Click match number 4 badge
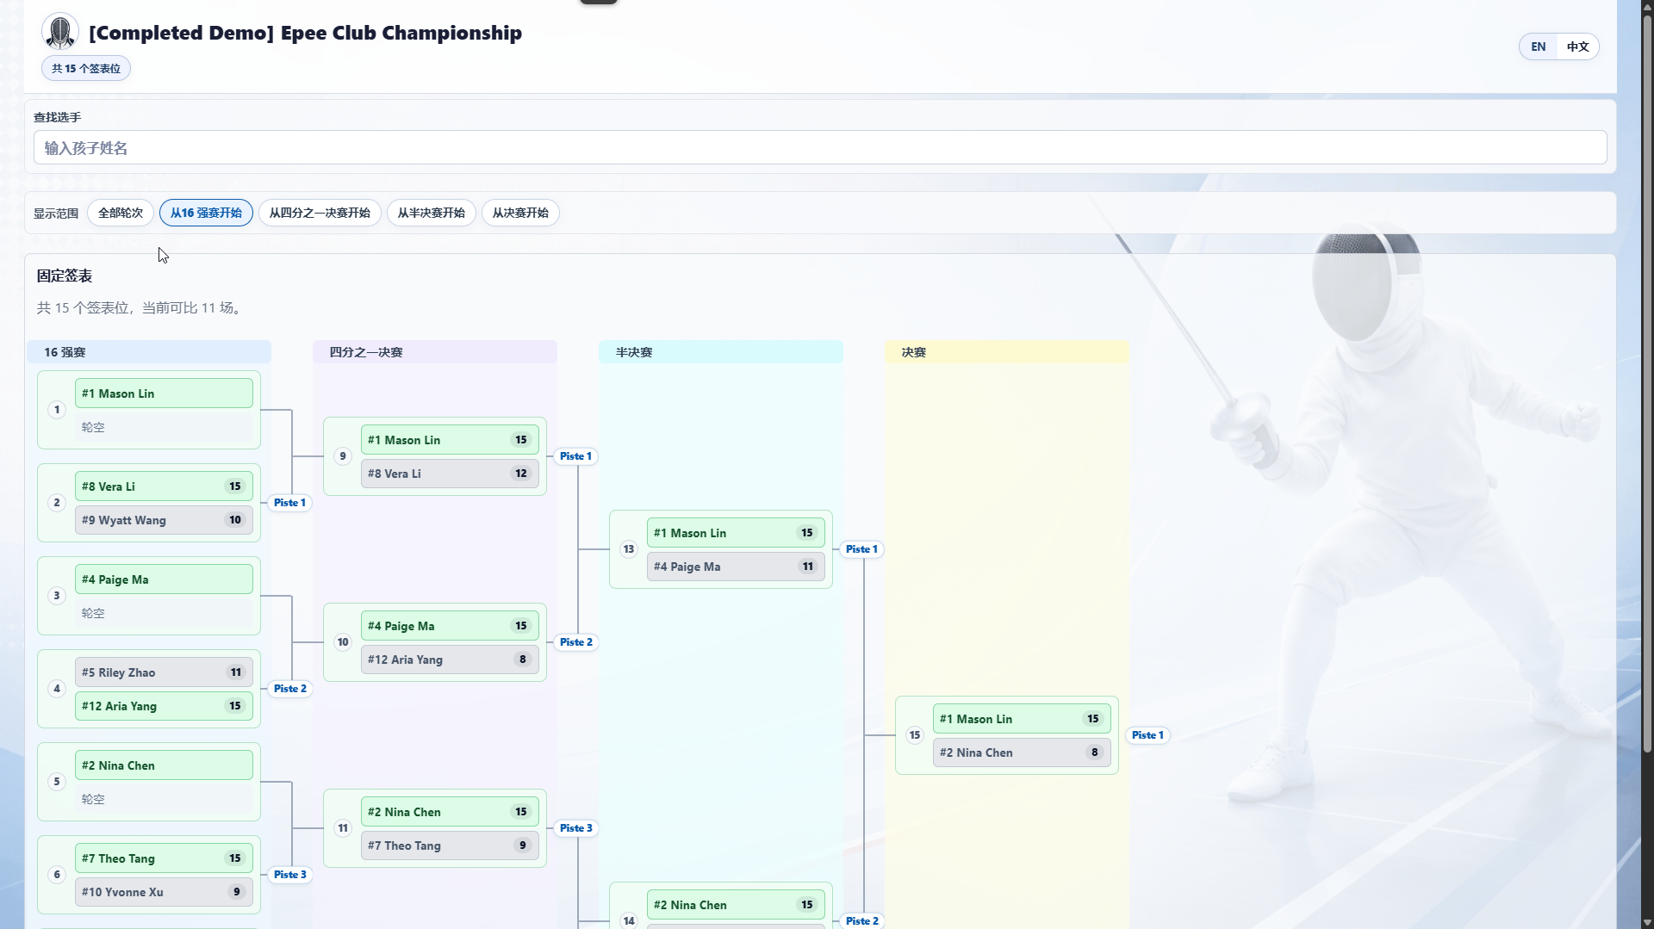Viewport: 1654px width, 929px height. [x=57, y=689]
